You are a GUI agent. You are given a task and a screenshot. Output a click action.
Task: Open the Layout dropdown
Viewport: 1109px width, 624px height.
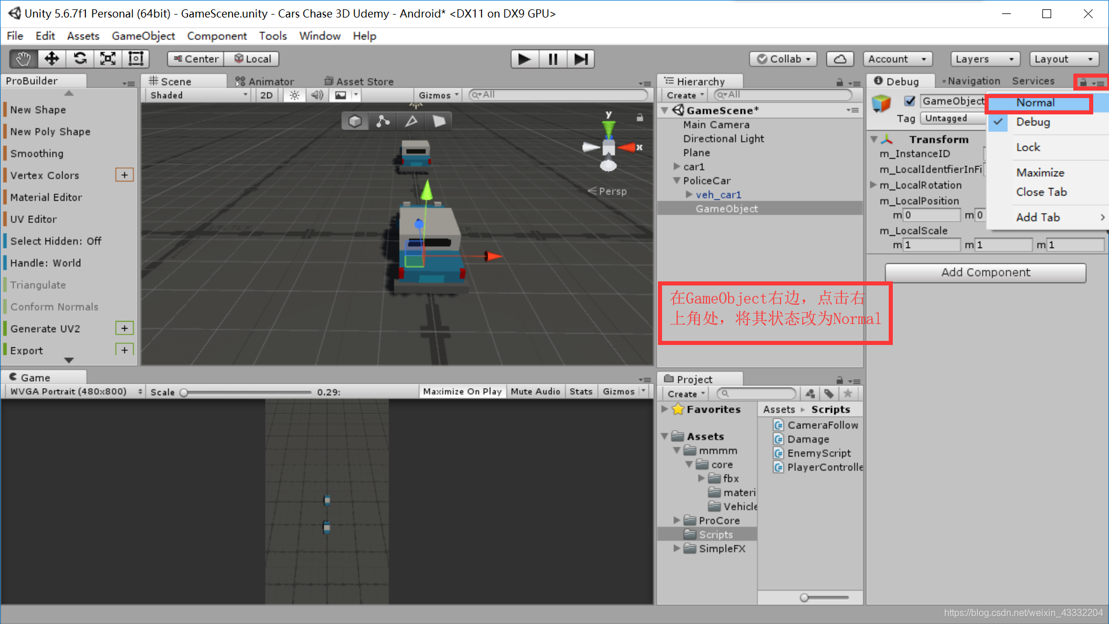pos(1063,59)
